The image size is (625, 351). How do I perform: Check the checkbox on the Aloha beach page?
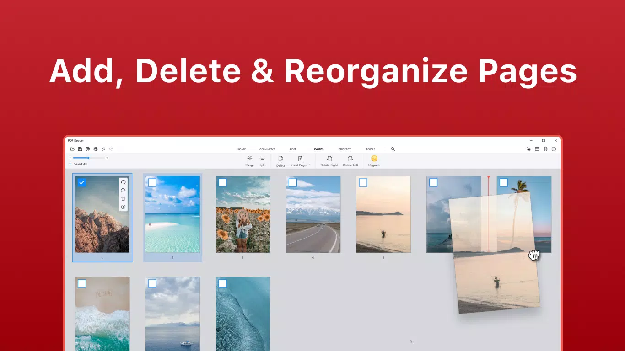82,284
